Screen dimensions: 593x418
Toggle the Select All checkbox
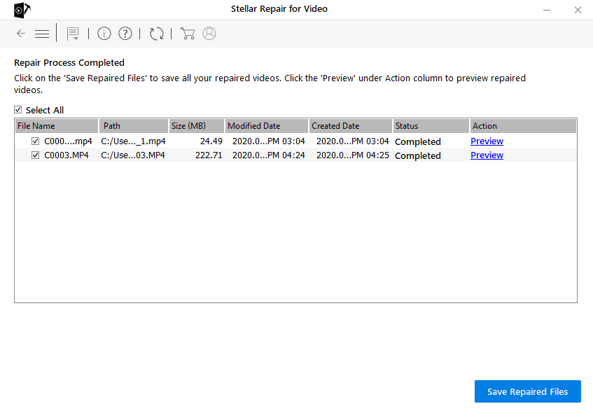pos(18,110)
